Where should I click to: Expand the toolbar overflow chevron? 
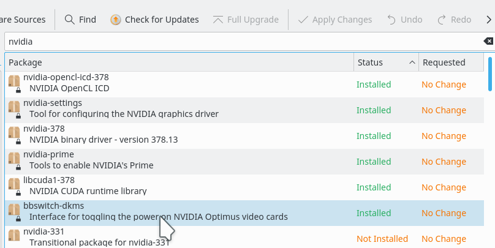487,20
